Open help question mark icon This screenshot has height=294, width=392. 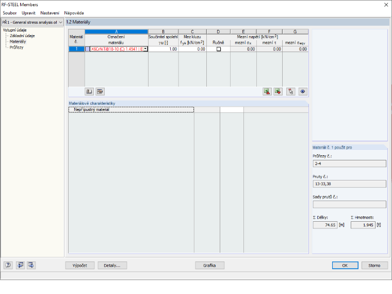pos(8,265)
